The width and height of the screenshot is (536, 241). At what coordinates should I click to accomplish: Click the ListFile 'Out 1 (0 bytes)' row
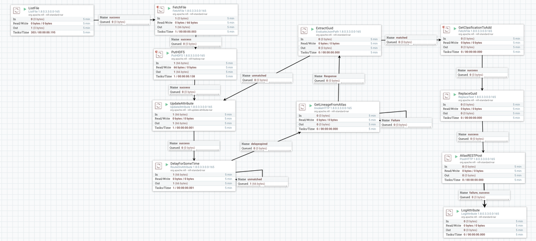(52, 28)
